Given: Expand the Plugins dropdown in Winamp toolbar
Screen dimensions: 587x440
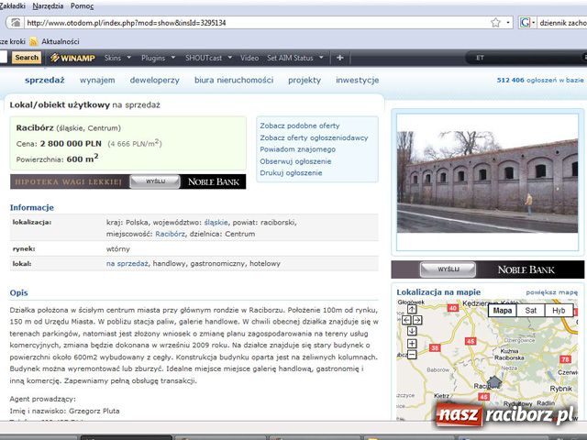Looking at the screenshot, I should pos(157,58).
